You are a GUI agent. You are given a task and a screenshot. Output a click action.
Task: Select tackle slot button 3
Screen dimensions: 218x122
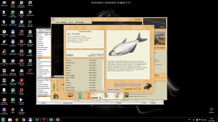point(88,97)
